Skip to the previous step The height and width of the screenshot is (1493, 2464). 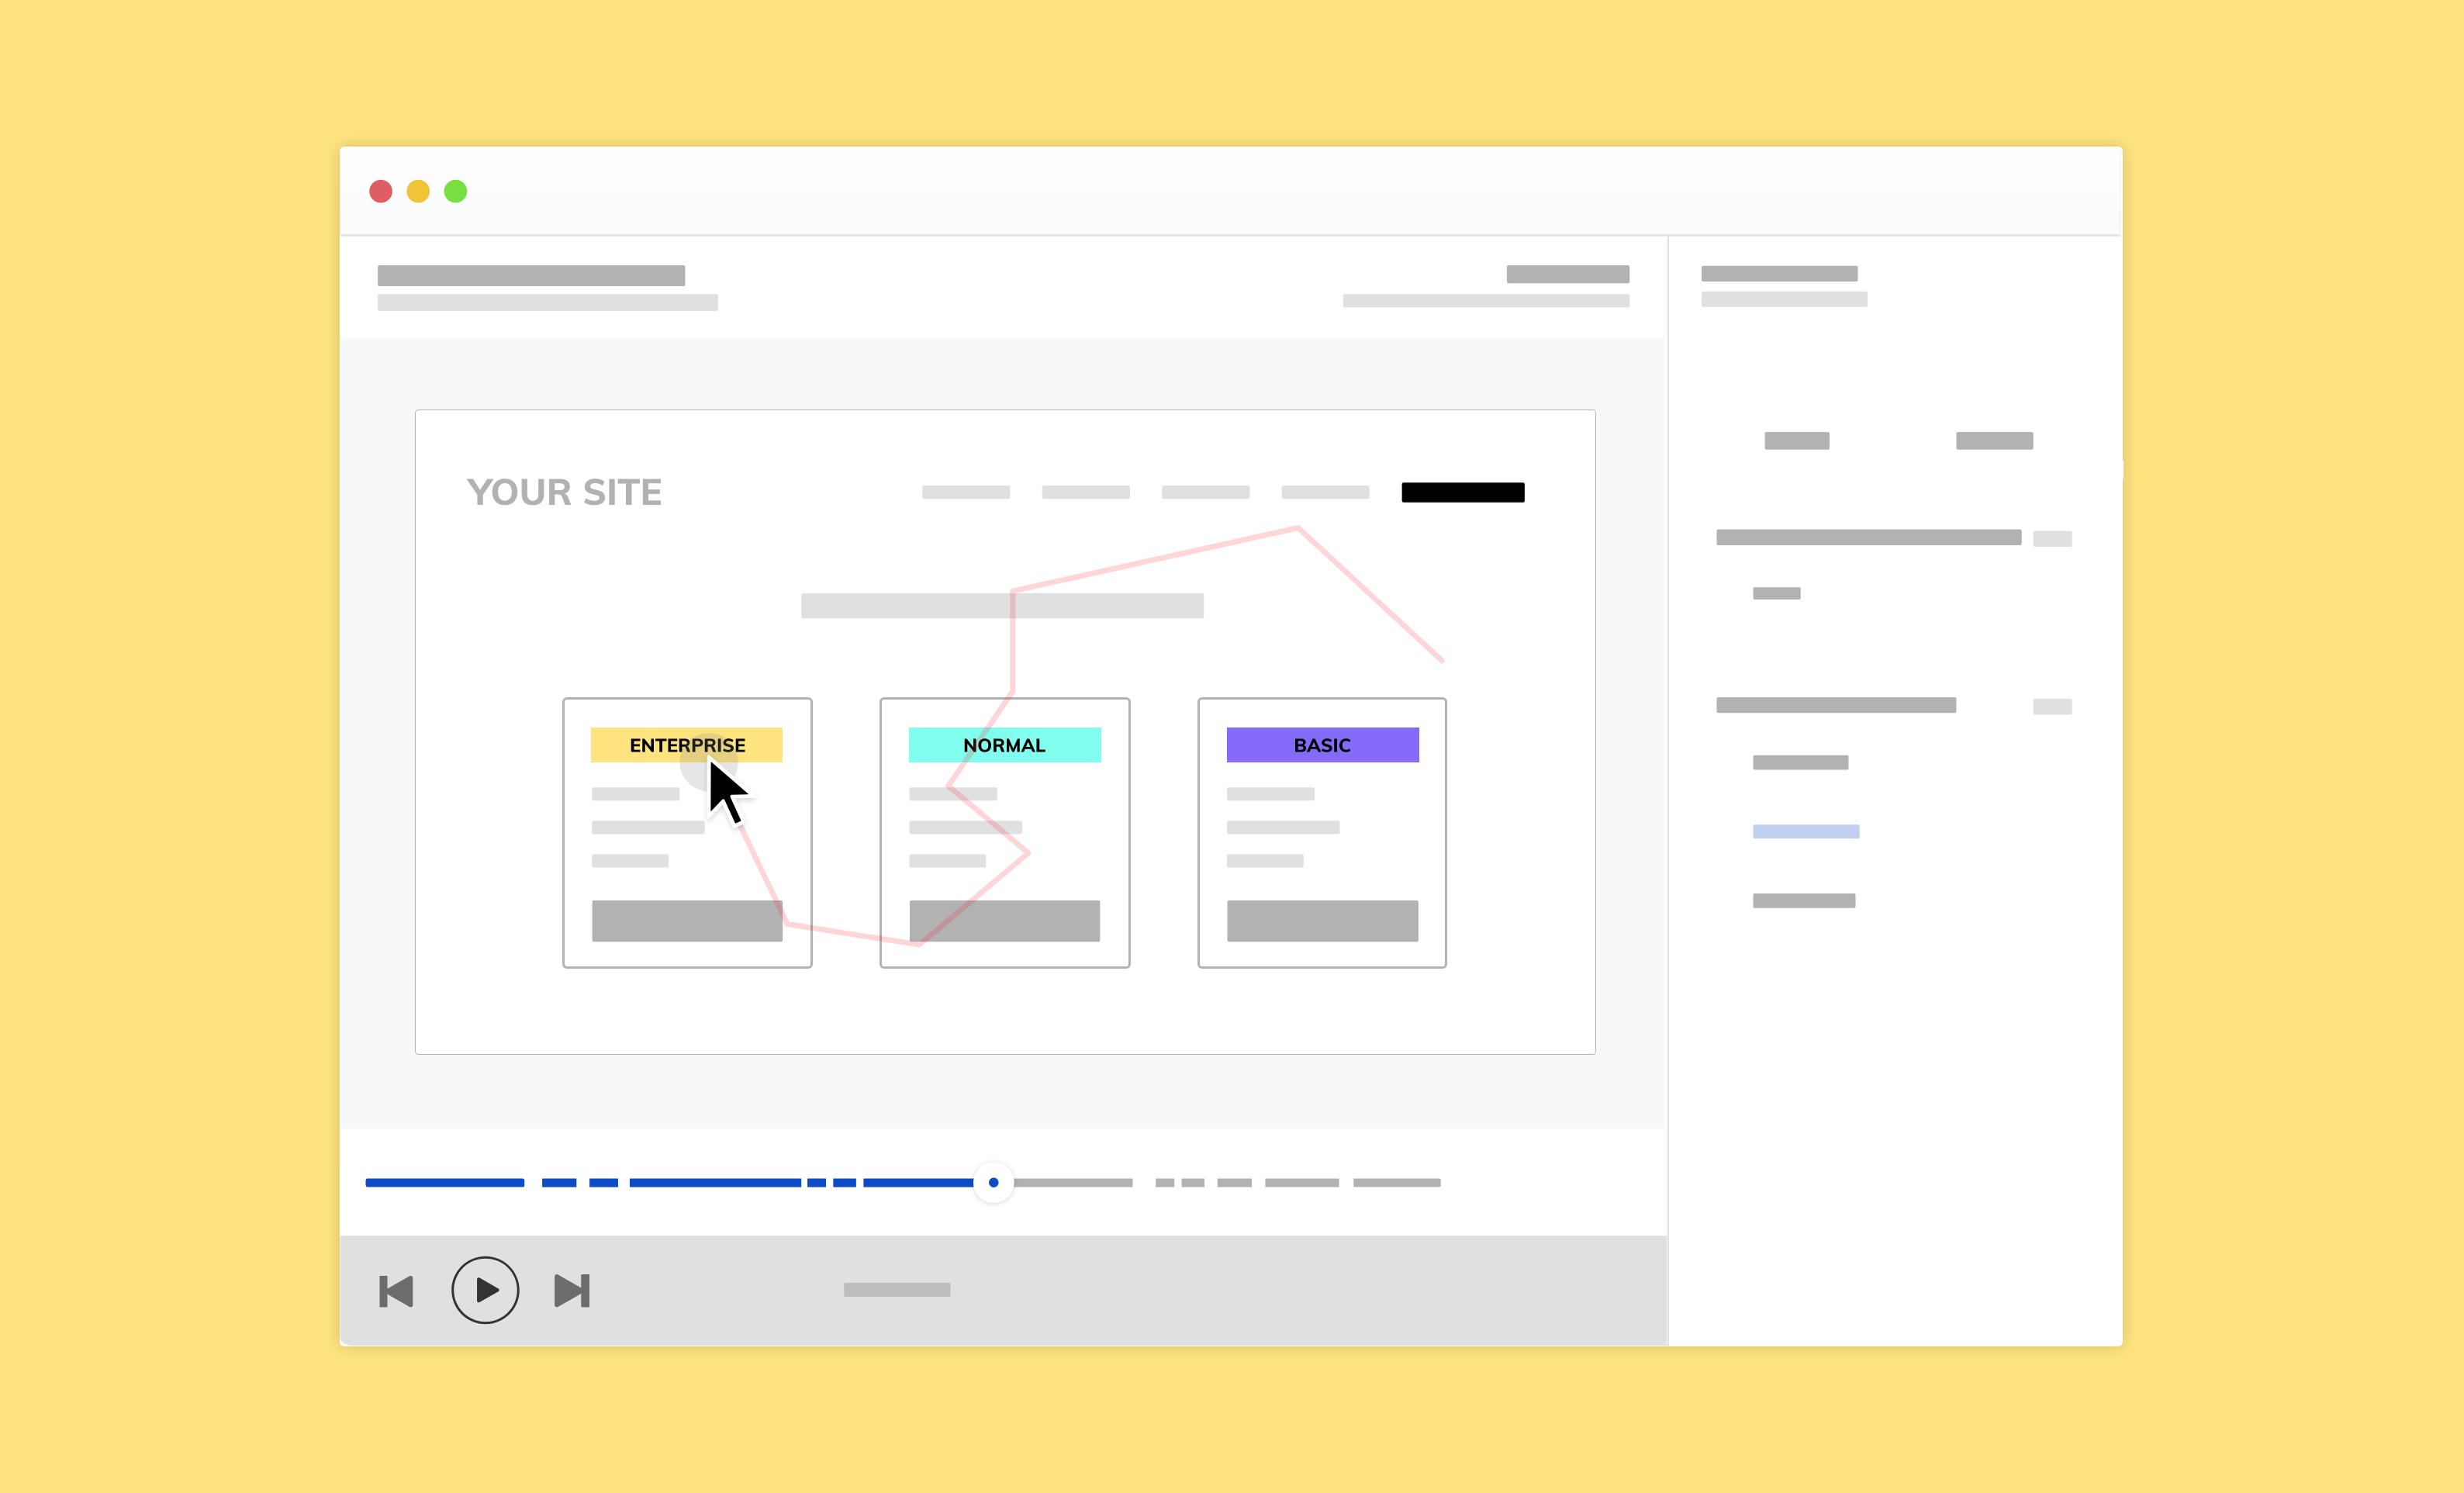tap(396, 1290)
